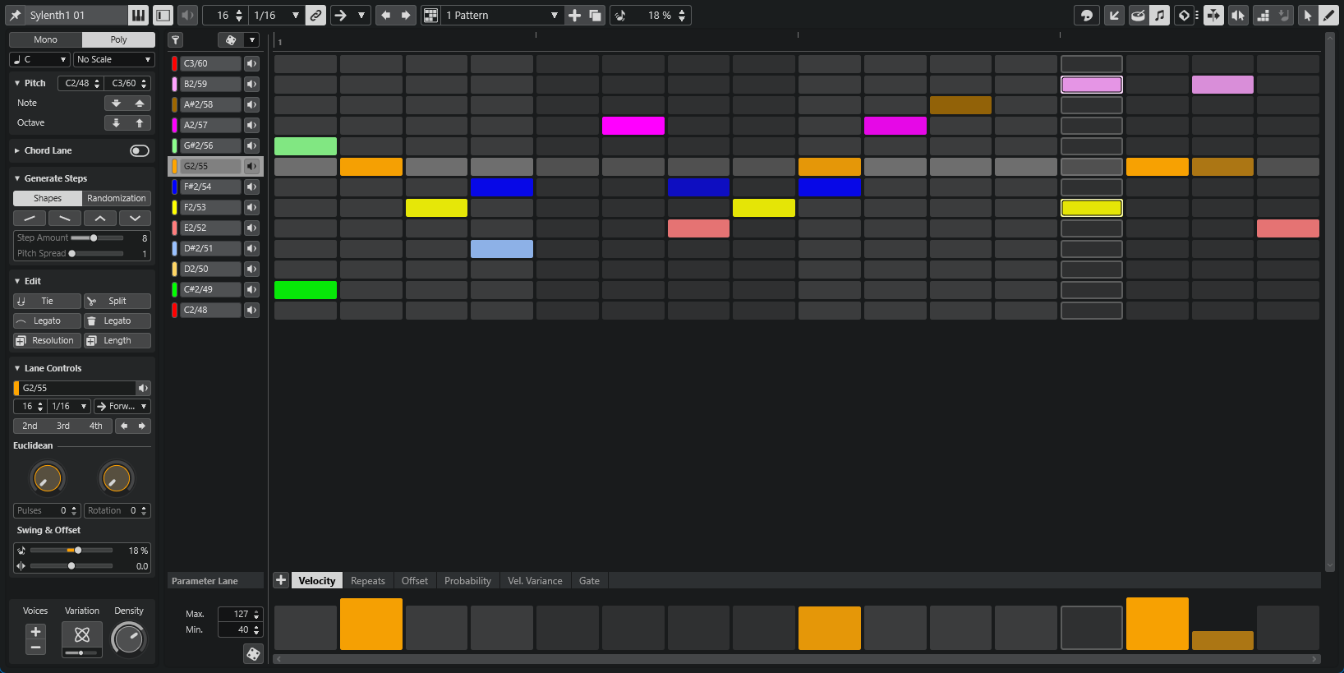This screenshot has width=1344, height=673.
Task: Click the step blocks icon in the toolbar
Action: (x=1263, y=15)
